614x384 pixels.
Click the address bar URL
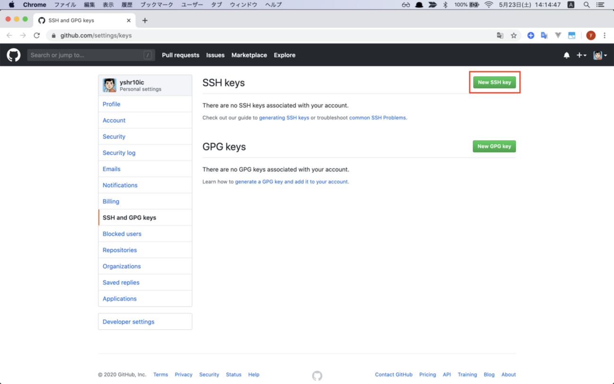pyautogui.click(x=96, y=35)
